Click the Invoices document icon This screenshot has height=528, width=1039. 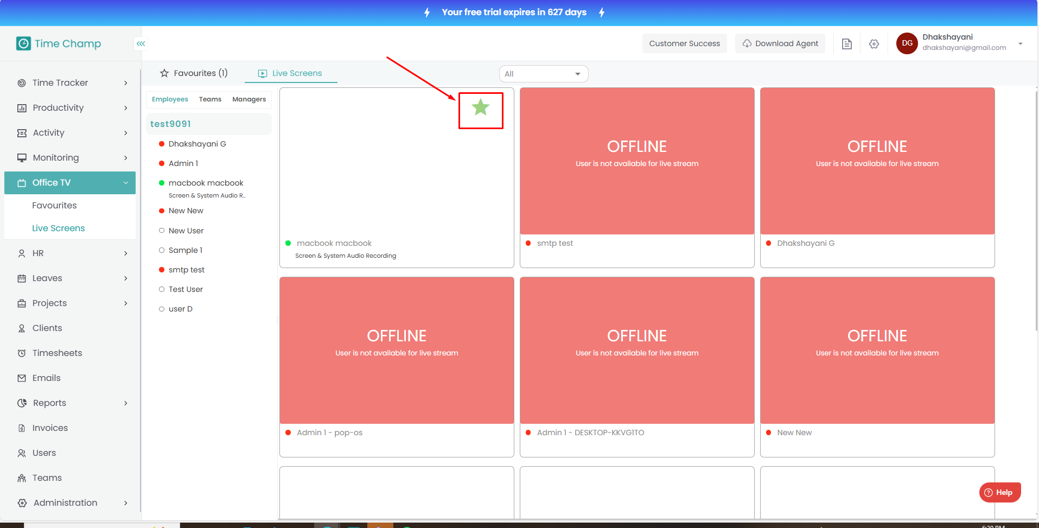pos(22,428)
